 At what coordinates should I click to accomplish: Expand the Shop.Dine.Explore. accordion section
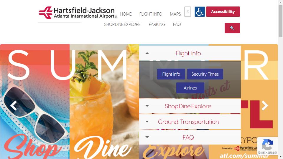point(190,106)
